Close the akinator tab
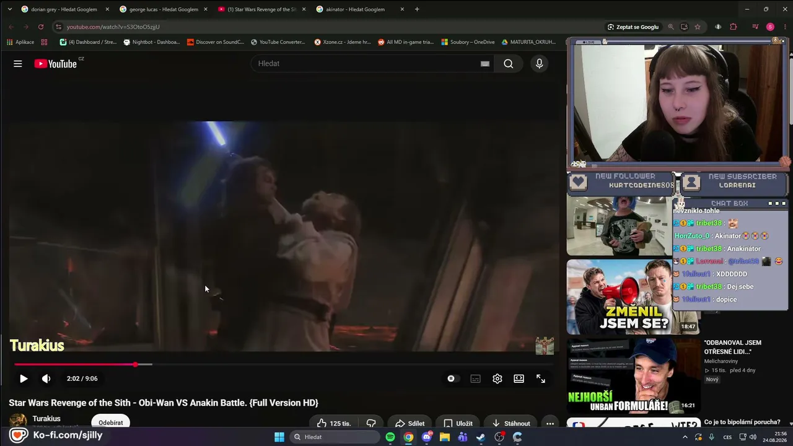The height and width of the screenshot is (446, 793). [x=402, y=9]
